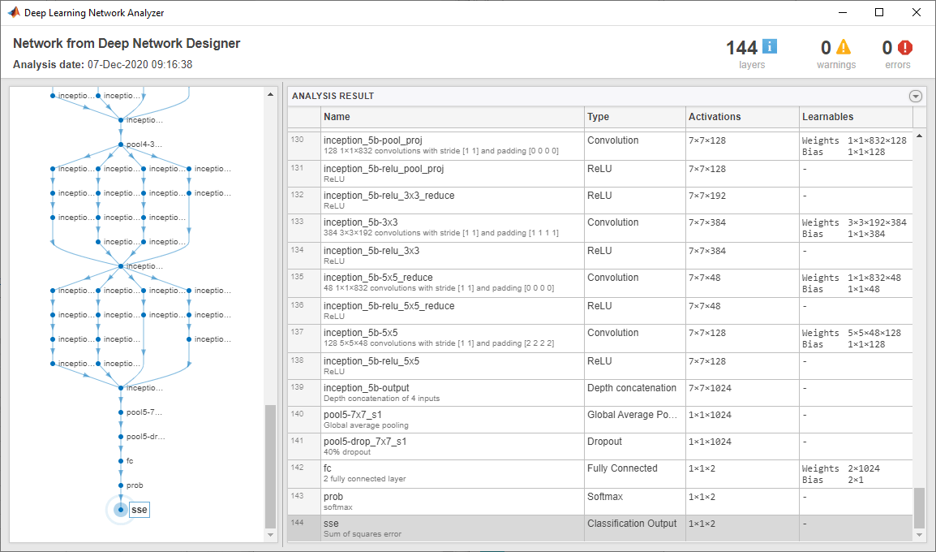Image resolution: width=936 pixels, height=552 pixels.
Task: Click the MATLAB logo in title bar
Action: tap(14, 12)
